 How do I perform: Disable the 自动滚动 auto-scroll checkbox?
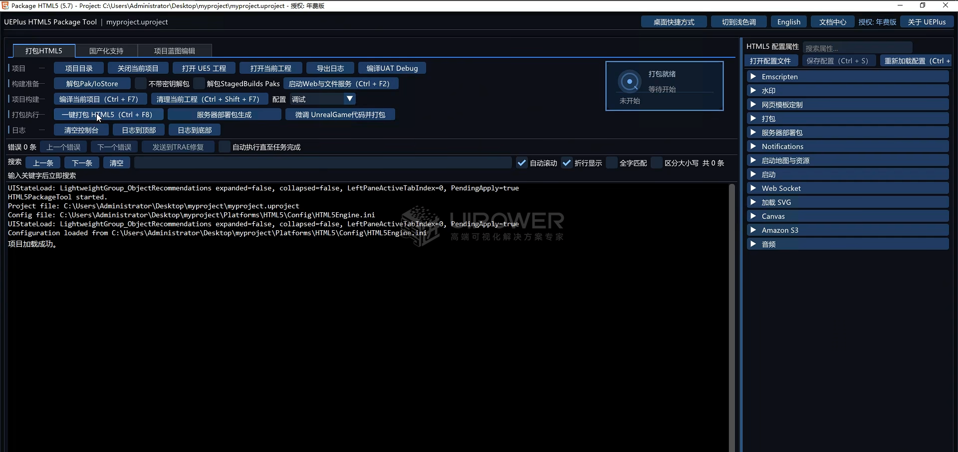tap(521, 163)
